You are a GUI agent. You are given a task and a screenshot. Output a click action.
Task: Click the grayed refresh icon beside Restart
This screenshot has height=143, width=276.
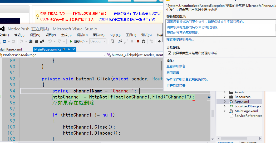click(x=151, y=41)
